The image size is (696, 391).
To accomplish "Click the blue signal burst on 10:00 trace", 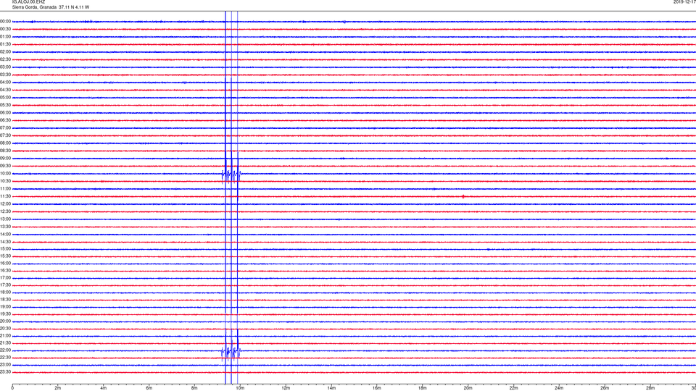I will pyautogui.click(x=231, y=175).
